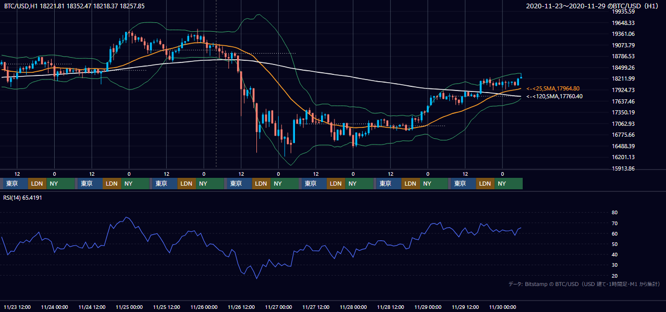Click RSI scale value 70
This screenshot has height=312, width=666.
pyautogui.click(x=615, y=223)
